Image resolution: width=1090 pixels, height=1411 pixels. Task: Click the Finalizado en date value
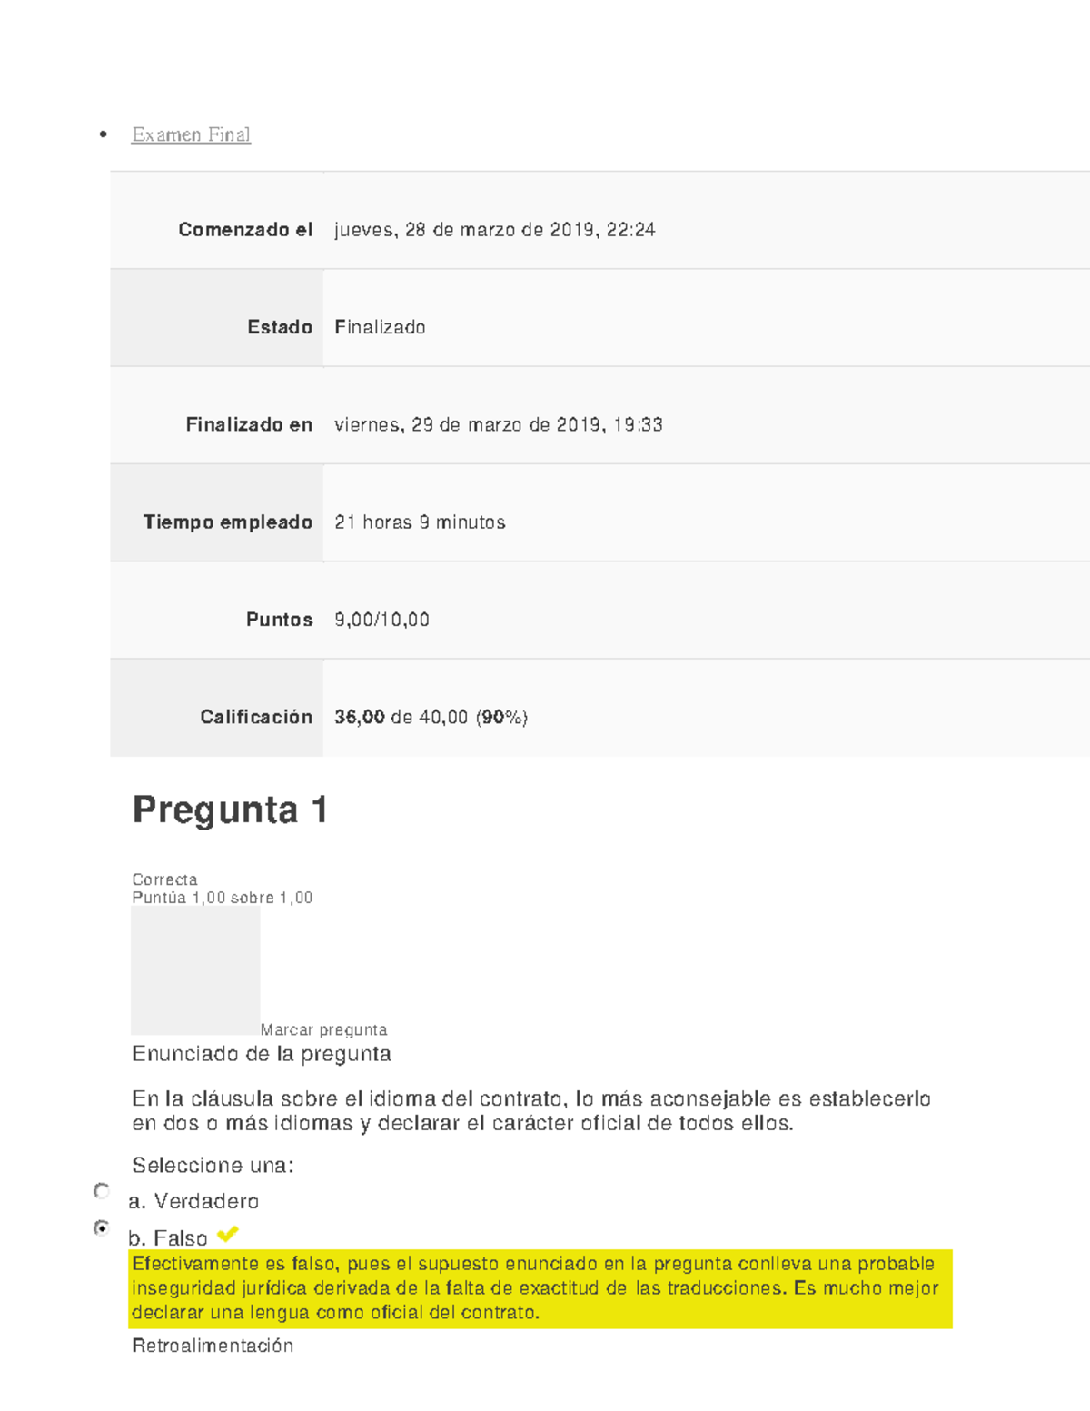click(499, 424)
